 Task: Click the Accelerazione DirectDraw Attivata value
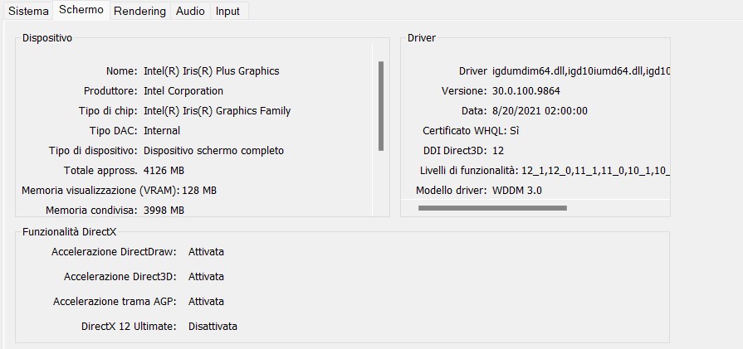tap(206, 251)
